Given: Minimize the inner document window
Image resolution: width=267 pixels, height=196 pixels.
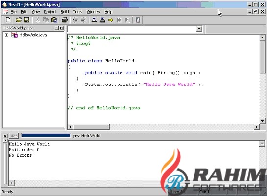Looking at the screenshot, I should click(x=250, y=12).
